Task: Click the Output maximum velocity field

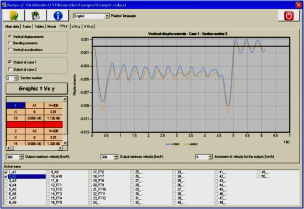Action: (x=13, y=157)
